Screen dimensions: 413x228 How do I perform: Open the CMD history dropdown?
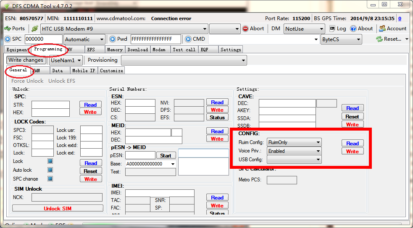(316, 39)
